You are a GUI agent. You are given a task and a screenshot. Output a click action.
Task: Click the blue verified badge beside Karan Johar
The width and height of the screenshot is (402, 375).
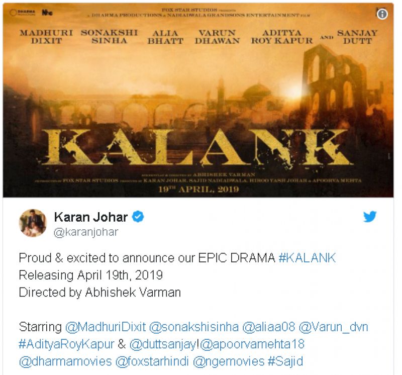coord(138,217)
